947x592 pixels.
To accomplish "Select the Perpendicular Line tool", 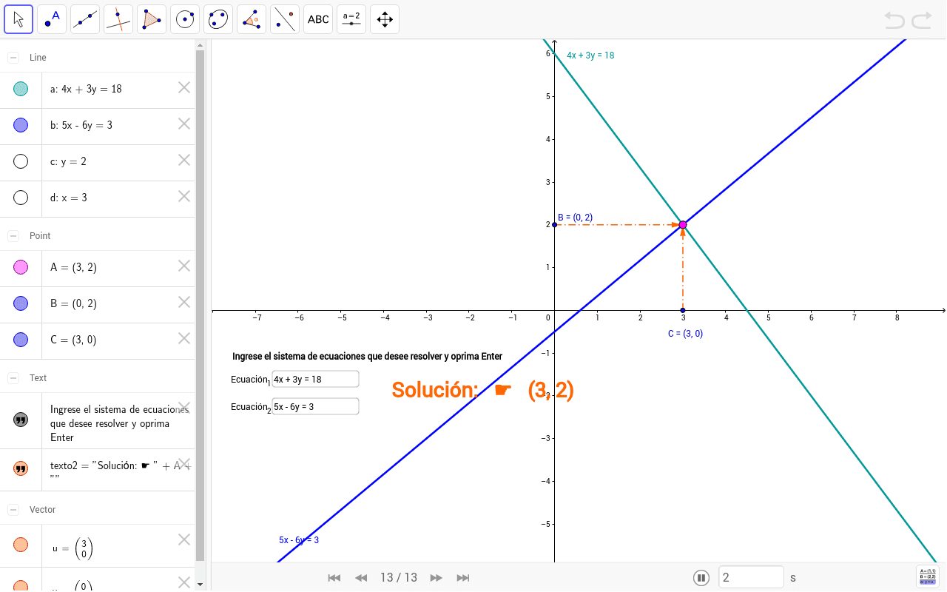I will [x=118, y=19].
